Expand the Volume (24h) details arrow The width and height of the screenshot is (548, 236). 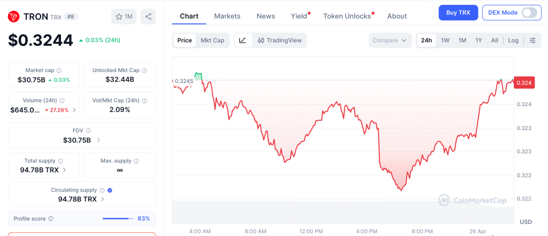click(74, 110)
